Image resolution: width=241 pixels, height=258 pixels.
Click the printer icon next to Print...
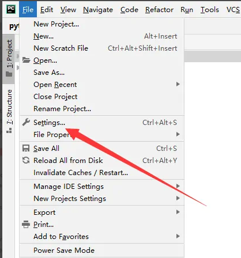tap(26, 224)
